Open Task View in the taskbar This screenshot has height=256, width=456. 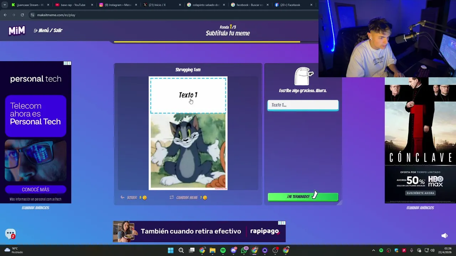tap(192, 250)
